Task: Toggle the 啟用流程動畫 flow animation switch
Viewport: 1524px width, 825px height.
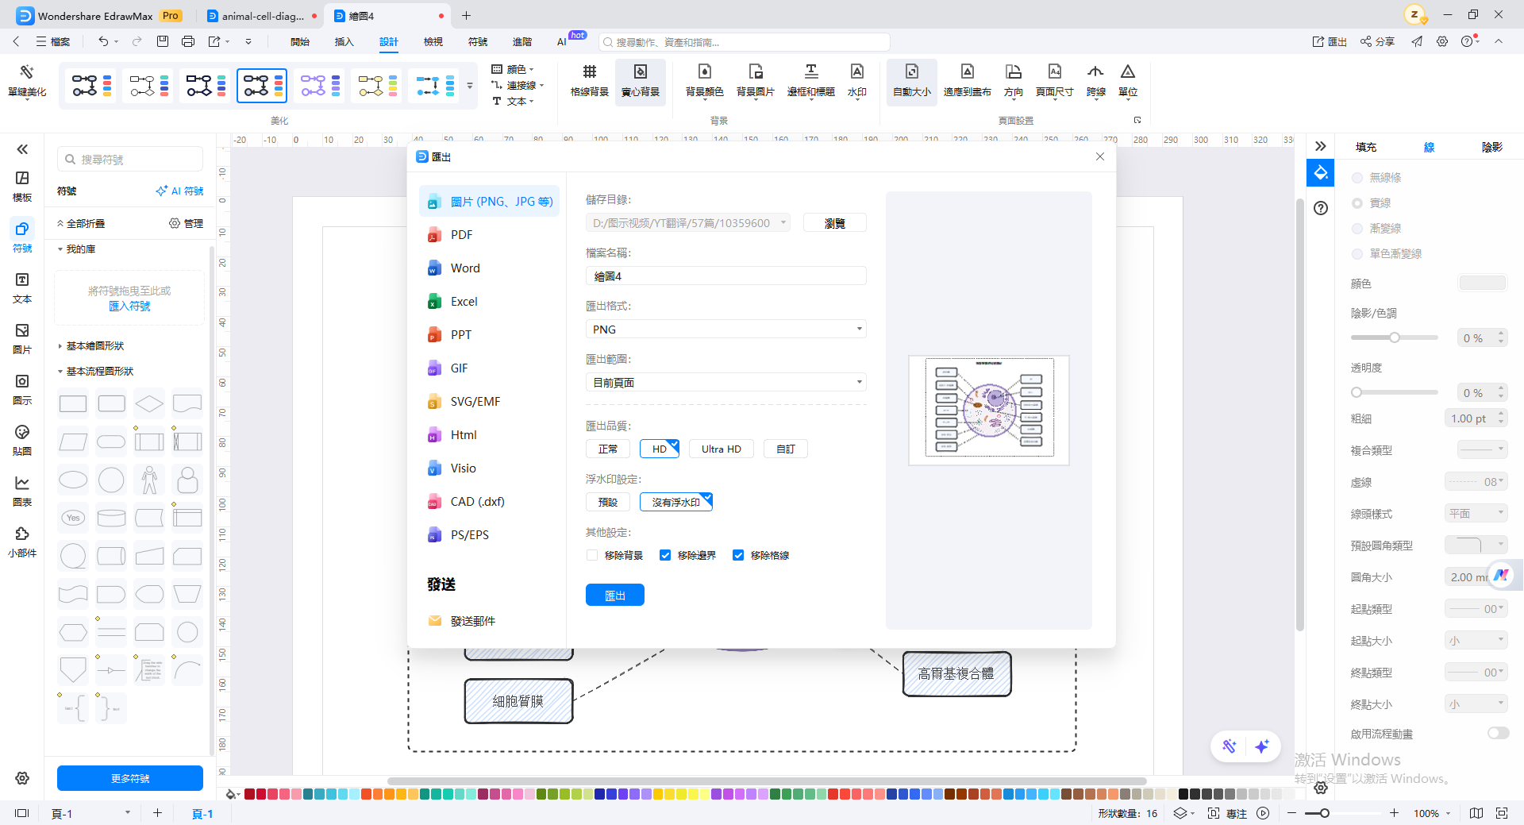Action: 1498,734
